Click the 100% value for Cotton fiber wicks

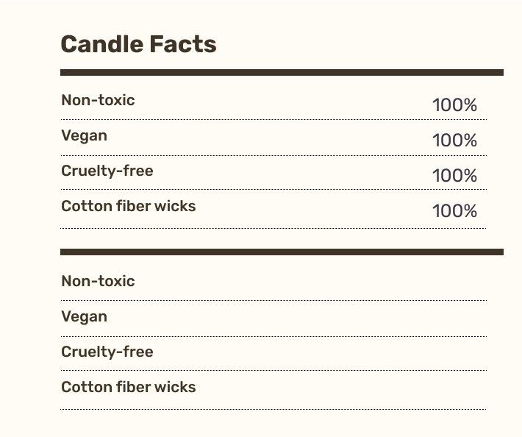click(454, 211)
